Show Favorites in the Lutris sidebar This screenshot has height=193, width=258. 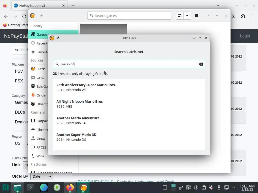[x=40, y=52]
